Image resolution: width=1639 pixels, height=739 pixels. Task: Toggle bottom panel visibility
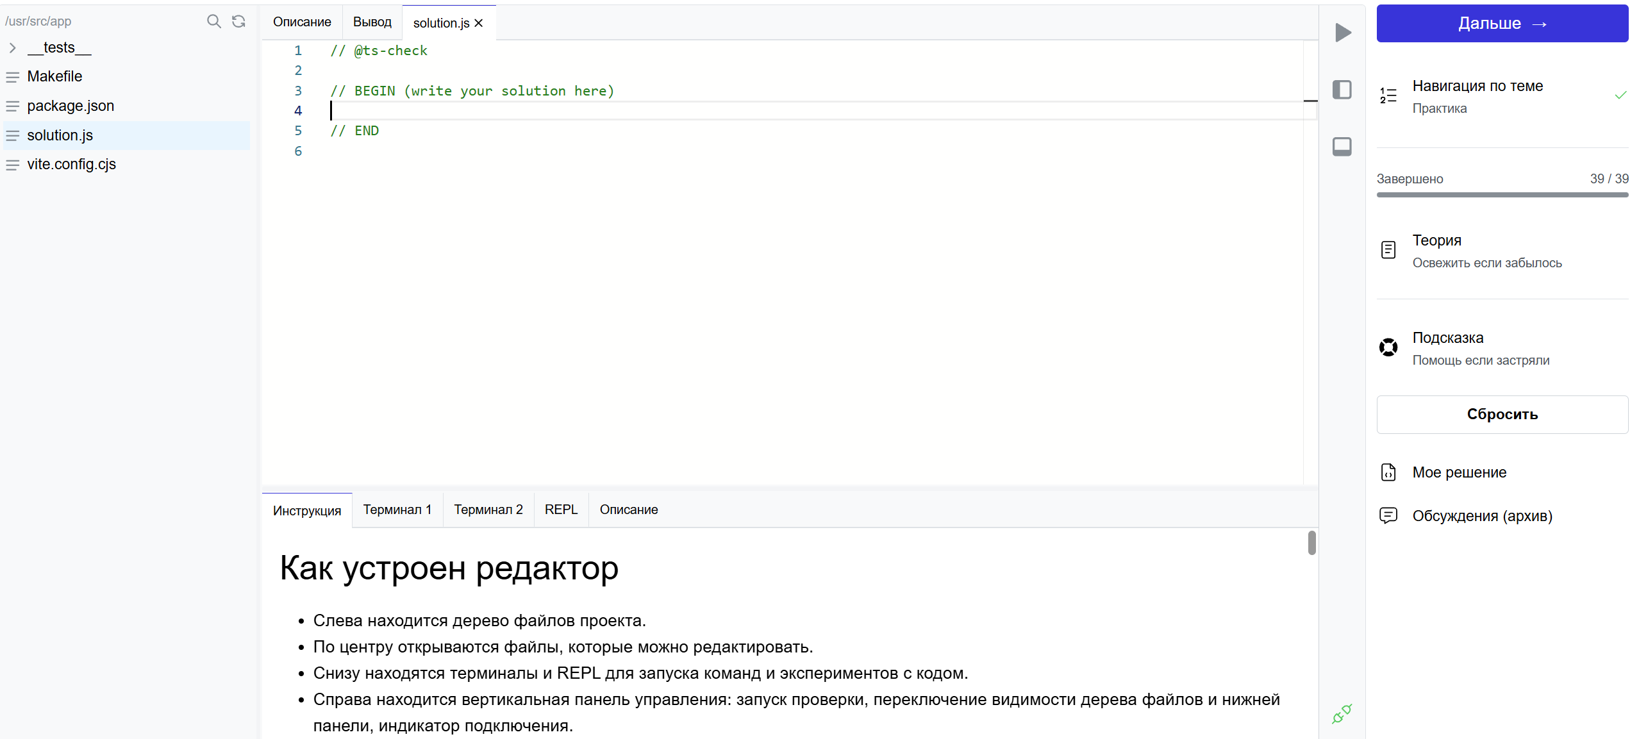tap(1342, 147)
